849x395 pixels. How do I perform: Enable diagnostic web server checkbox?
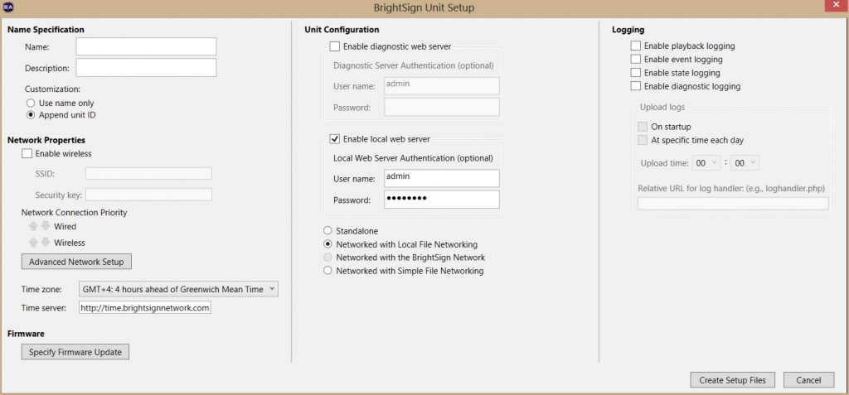click(x=335, y=46)
